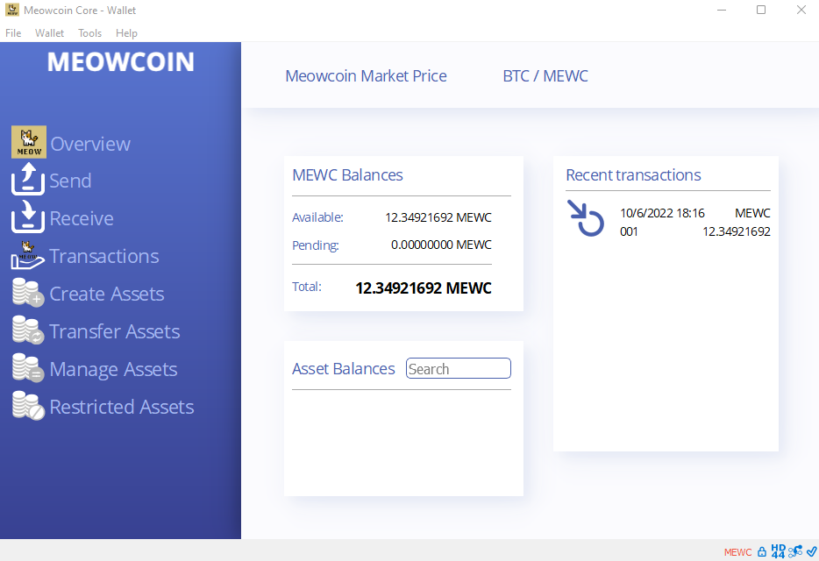Click the BTC / MEWC label
The width and height of the screenshot is (819, 561).
click(545, 75)
